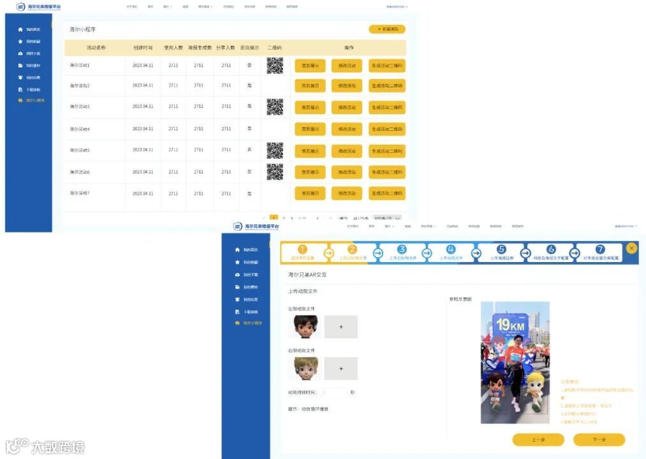
Task: Click home icon in list window sidebar
Action: (20, 29)
